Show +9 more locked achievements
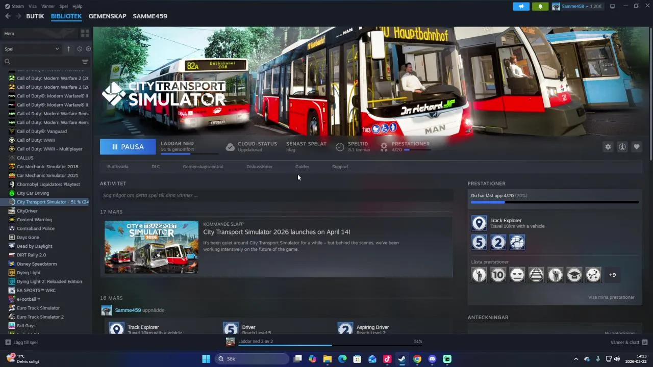 point(612,275)
